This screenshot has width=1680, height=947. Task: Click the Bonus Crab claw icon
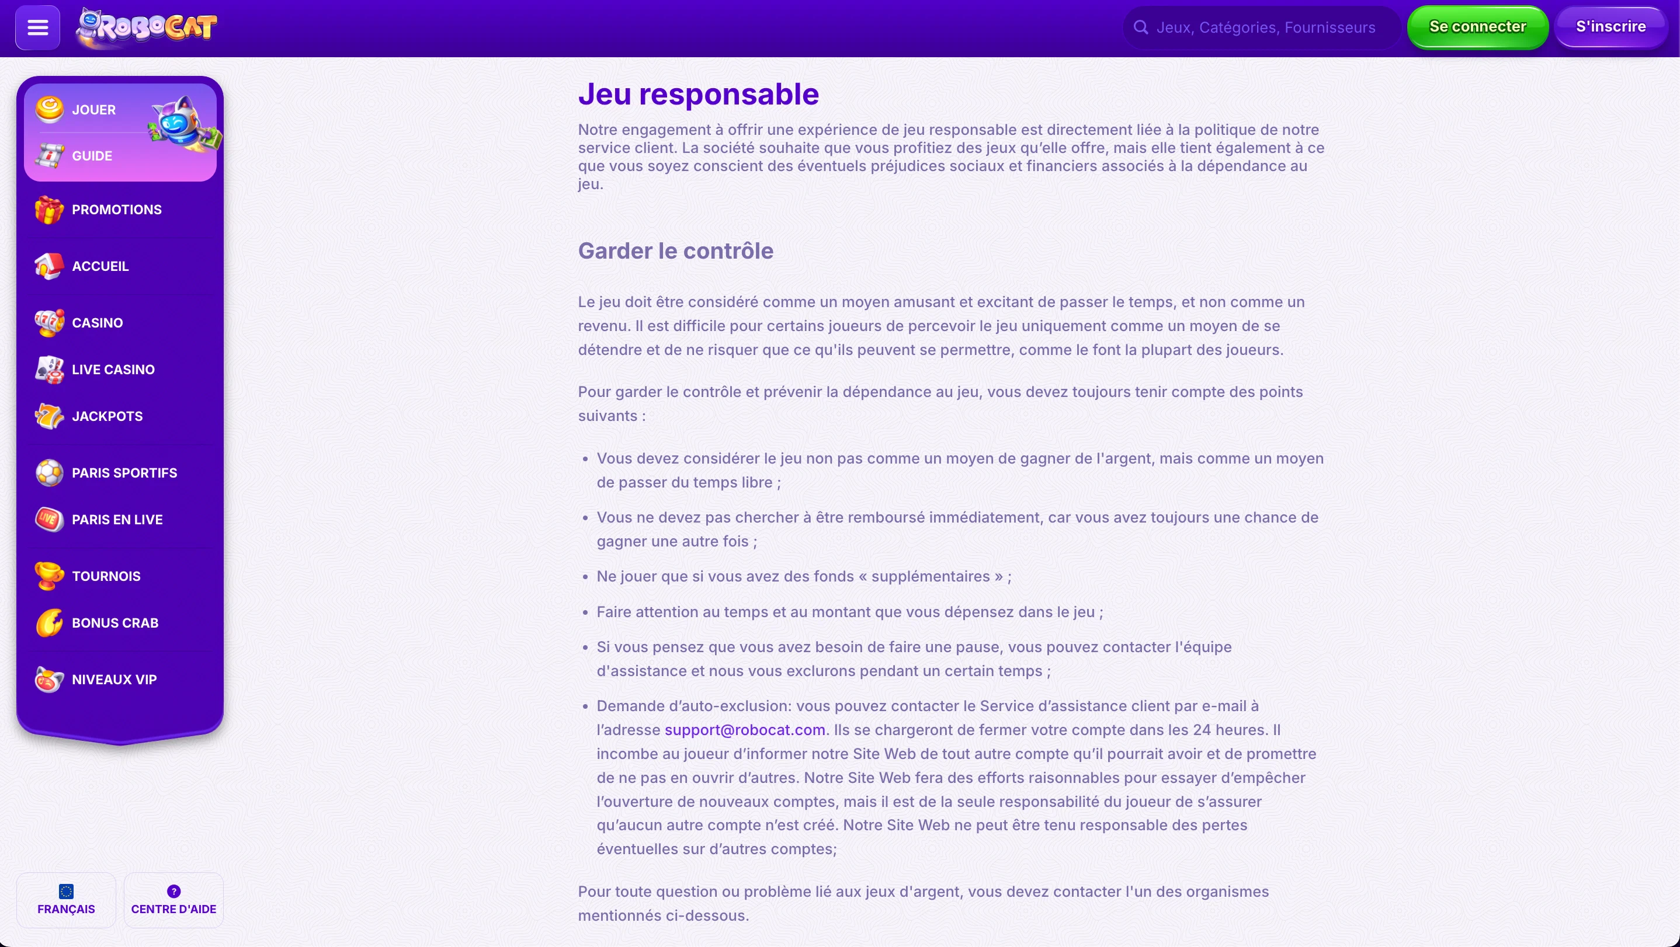(50, 623)
